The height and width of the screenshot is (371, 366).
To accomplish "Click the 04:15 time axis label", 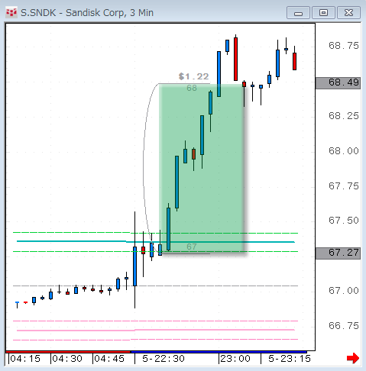I will point(25,359).
